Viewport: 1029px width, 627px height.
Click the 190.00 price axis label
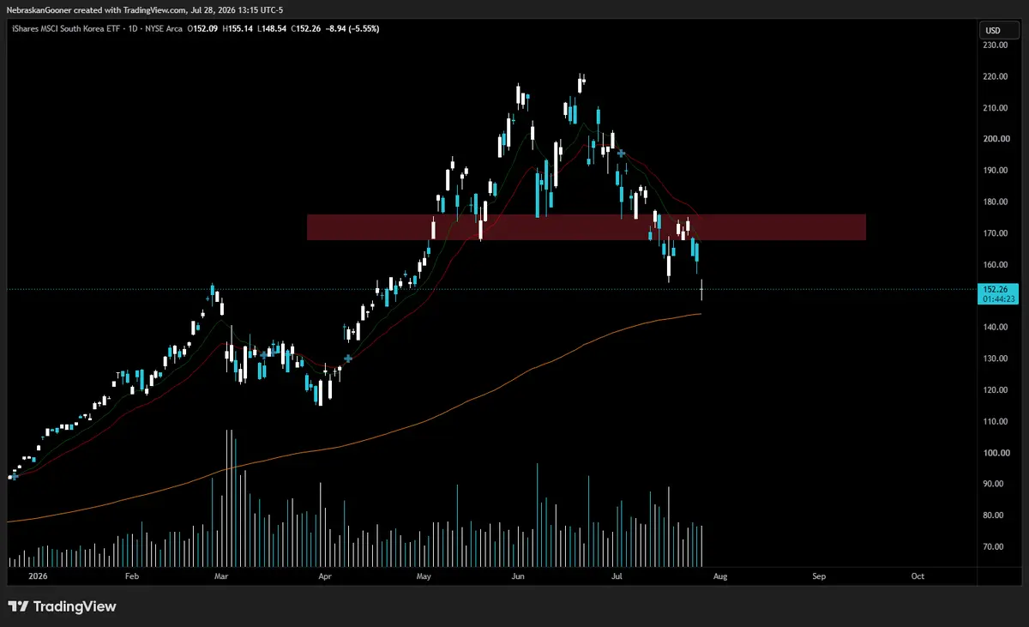tap(995, 171)
